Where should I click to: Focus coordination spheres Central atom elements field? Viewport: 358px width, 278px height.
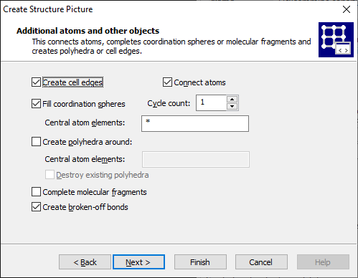tap(195, 123)
